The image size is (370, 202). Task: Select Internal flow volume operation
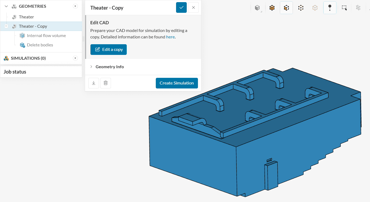[46, 35]
